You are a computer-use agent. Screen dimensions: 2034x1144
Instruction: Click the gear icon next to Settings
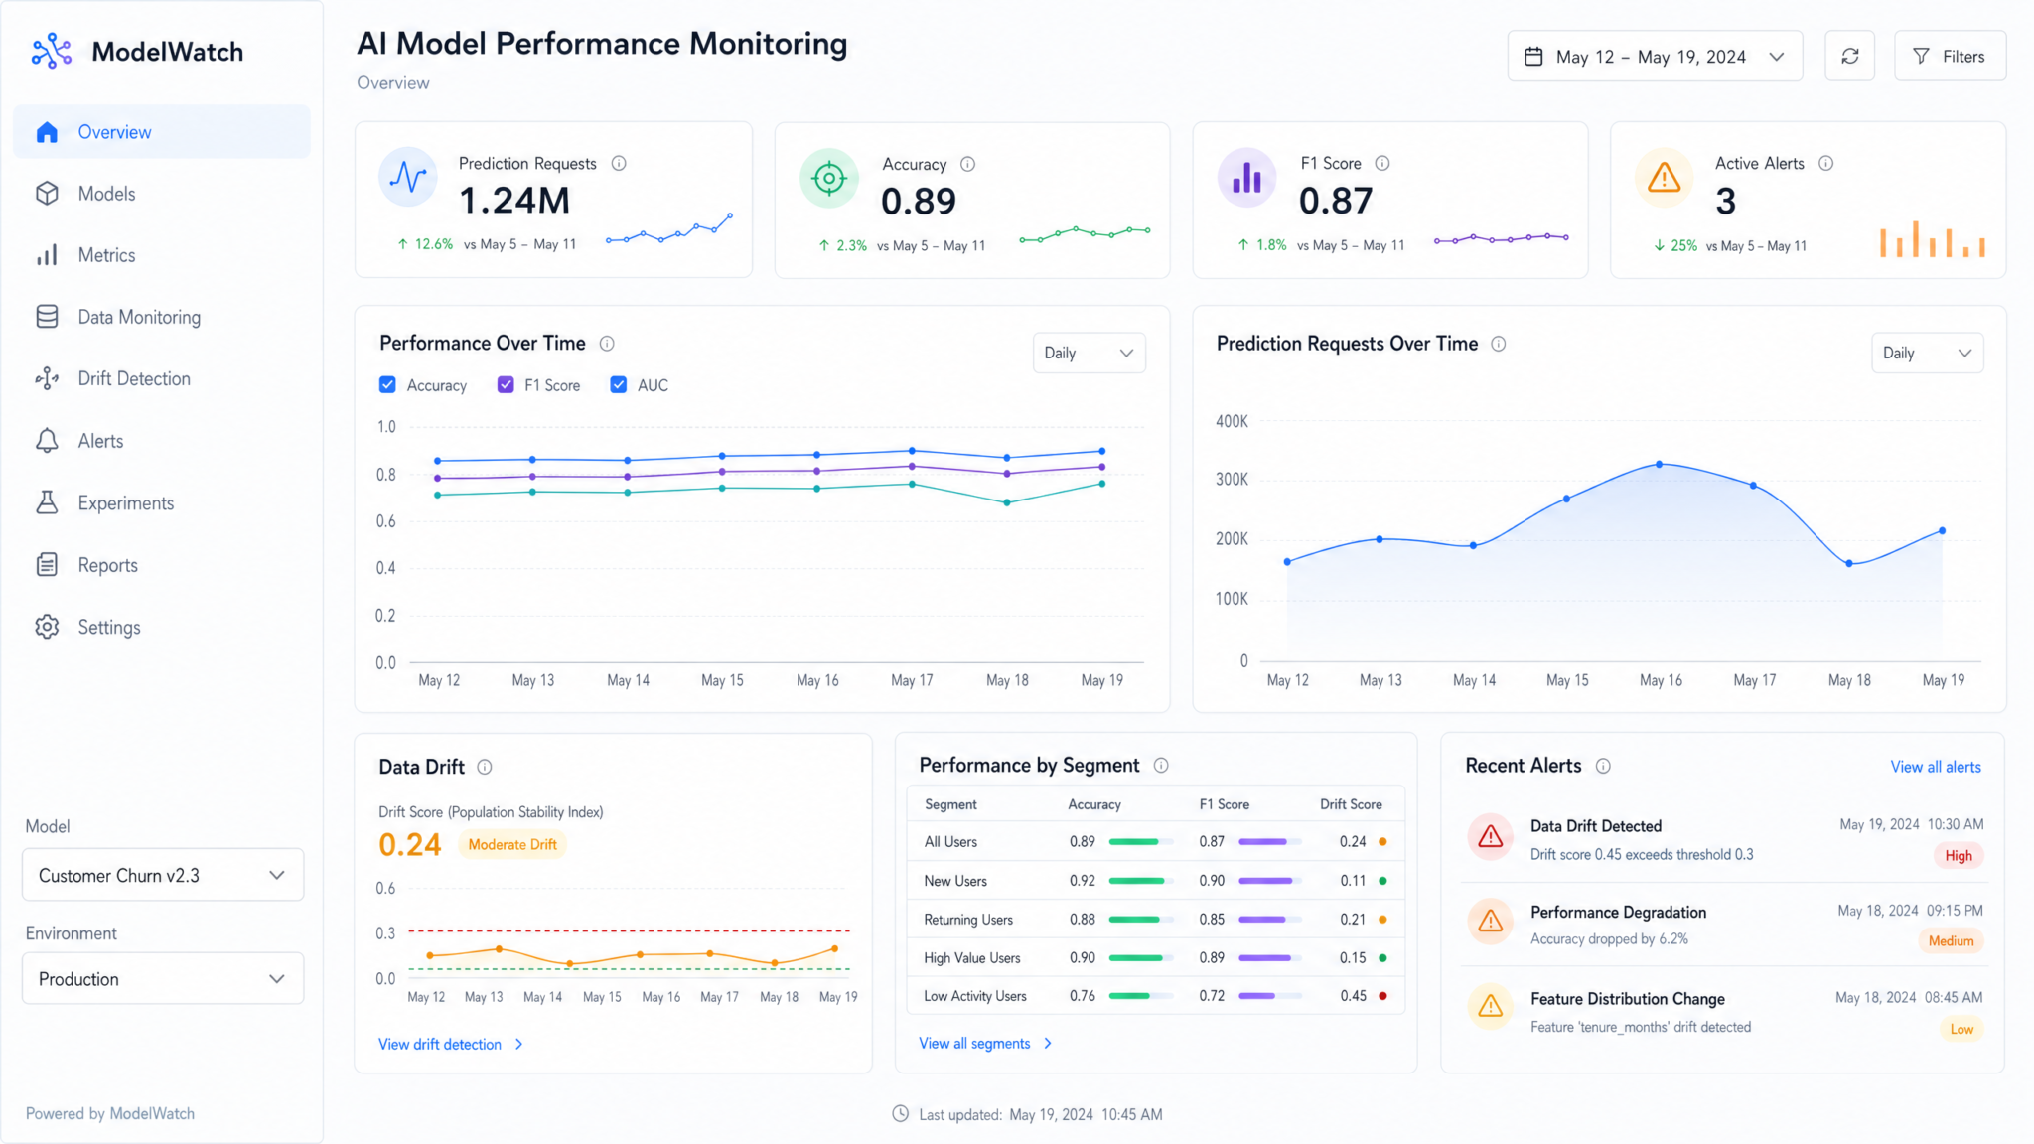point(47,627)
